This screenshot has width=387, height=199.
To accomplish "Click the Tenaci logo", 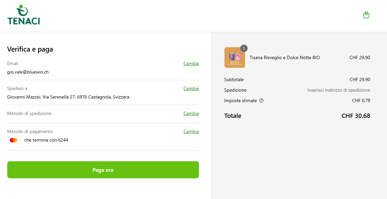I will click(x=24, y=15).
